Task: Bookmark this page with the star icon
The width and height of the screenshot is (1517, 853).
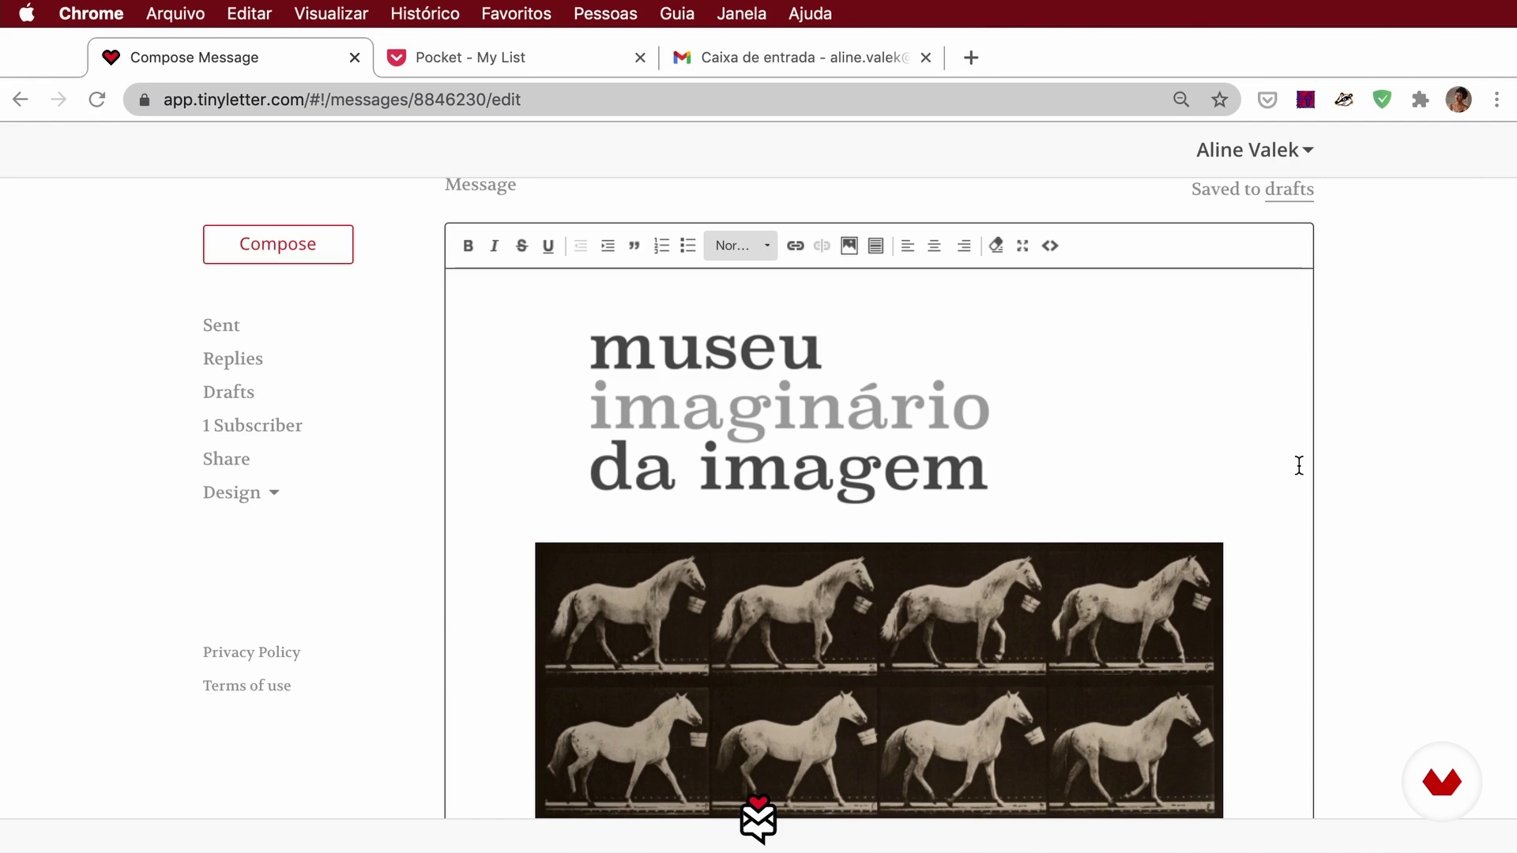Action: [x=1220, y=100]
